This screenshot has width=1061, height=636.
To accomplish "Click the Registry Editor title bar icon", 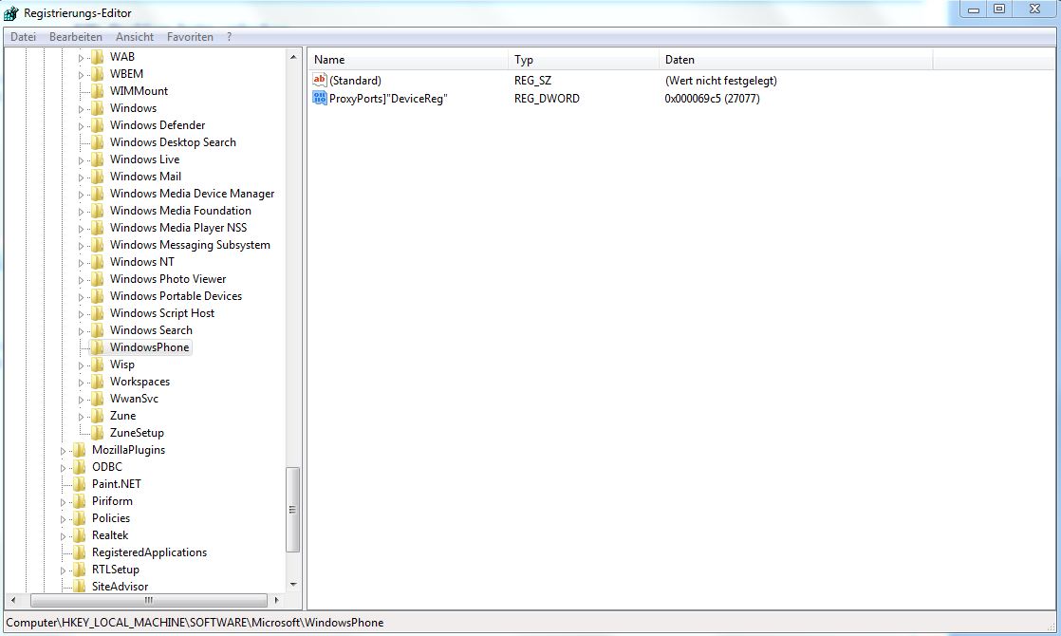I will click(10, 13).
